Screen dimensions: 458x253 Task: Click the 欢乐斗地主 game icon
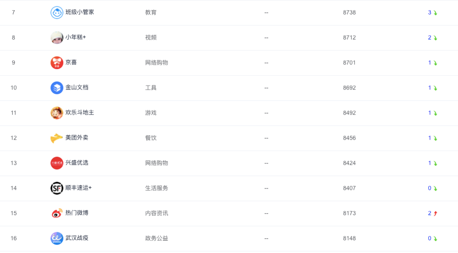click(57, 113)
